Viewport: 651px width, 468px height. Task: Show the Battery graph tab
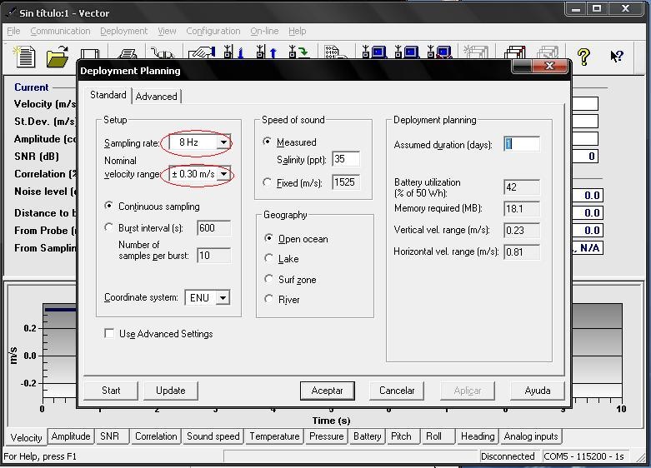click(367, 436)
